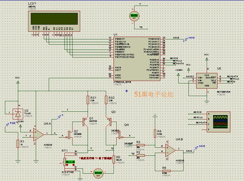Select resistor R2
This screenshot has width=244, height=181.
click(x=141, y=155)
